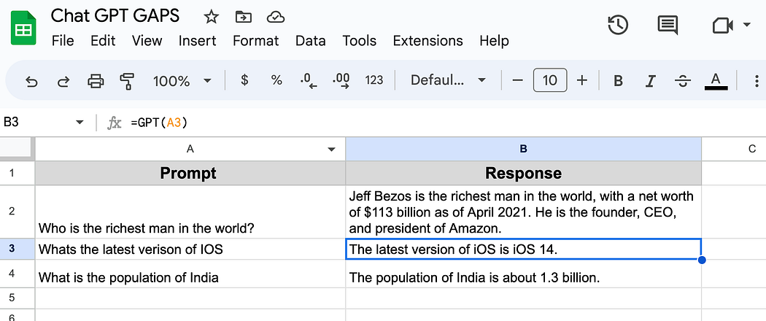Open column A header dropdown arrow
Image resolution: width=766 pixels, height=321 pixels.
click(x=332, y=150)
